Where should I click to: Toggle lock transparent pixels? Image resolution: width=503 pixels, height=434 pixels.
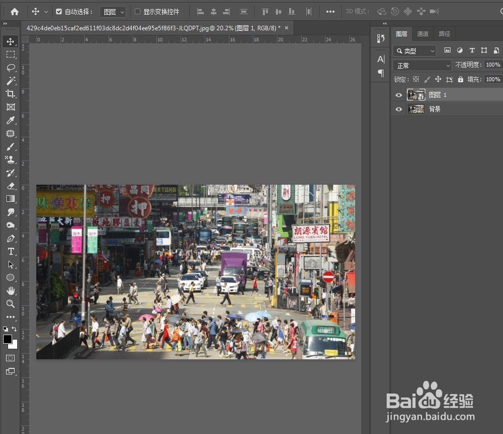(416, 79)
